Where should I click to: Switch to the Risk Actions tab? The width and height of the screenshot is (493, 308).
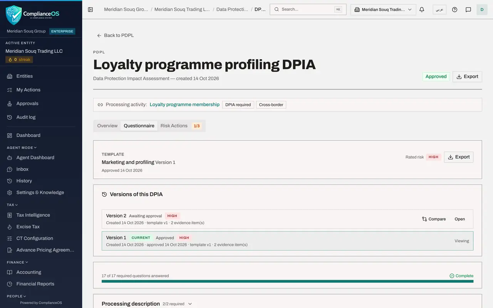[181, 126]
